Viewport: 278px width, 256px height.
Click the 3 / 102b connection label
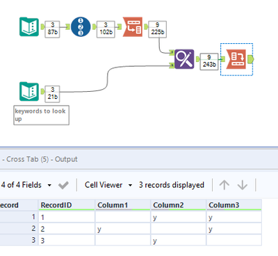106,29
